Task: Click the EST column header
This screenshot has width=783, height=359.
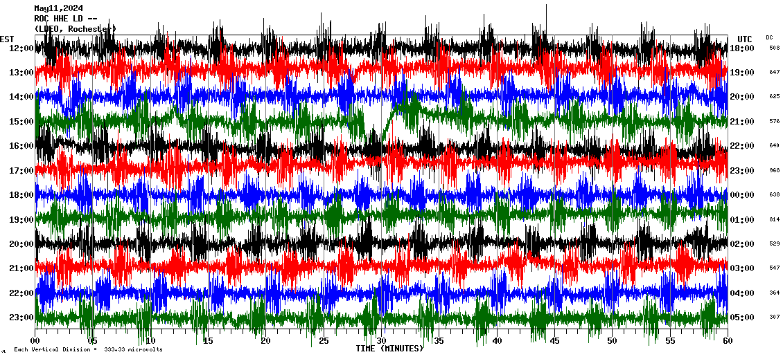Action: click(x=7, y=39)
